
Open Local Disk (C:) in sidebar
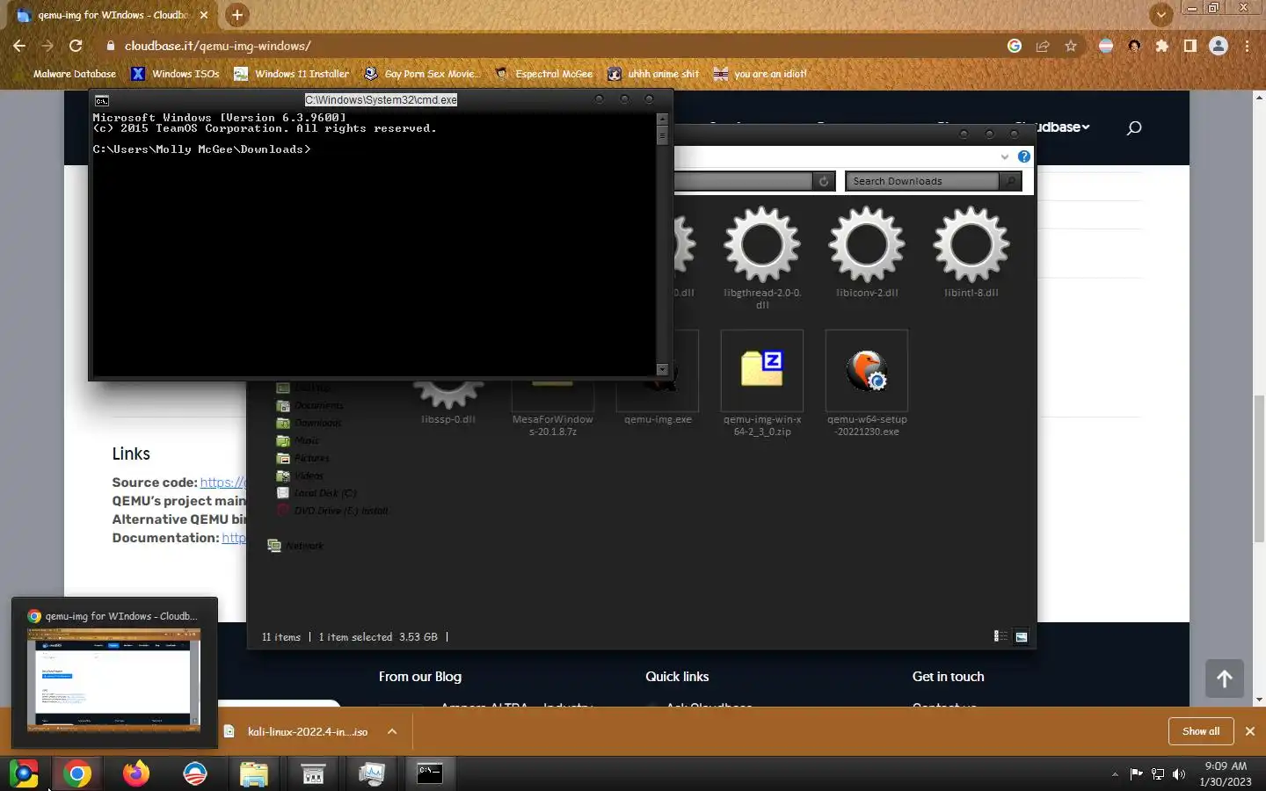coord(316,493)
